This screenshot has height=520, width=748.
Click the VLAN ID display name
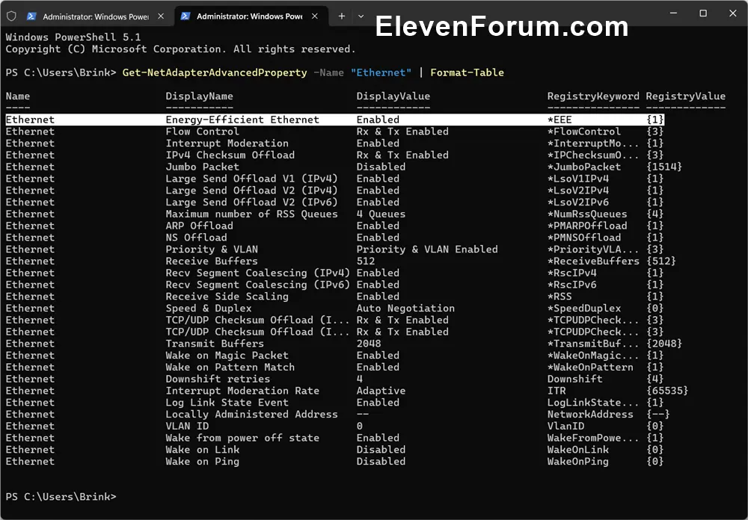click(187, 426)
